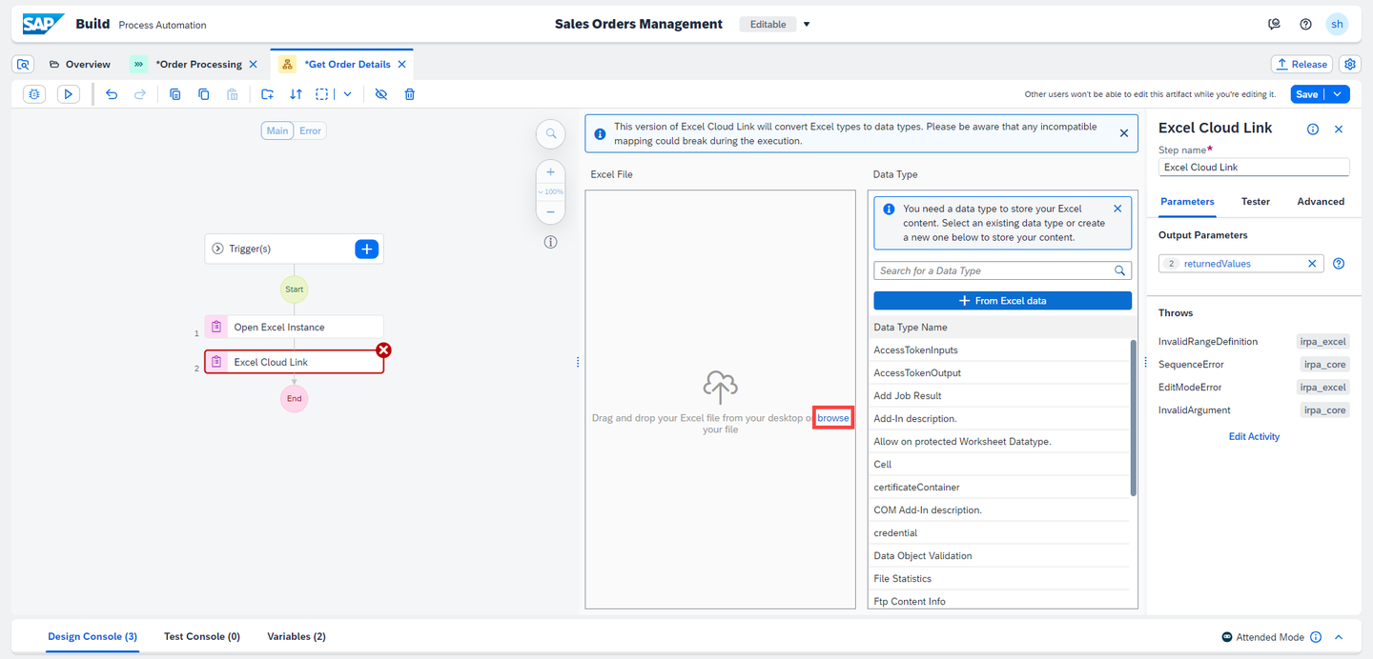Screen dimensions: 1373x659
Task: Click the copy icon in the toolbar
Action: [204, 94]
